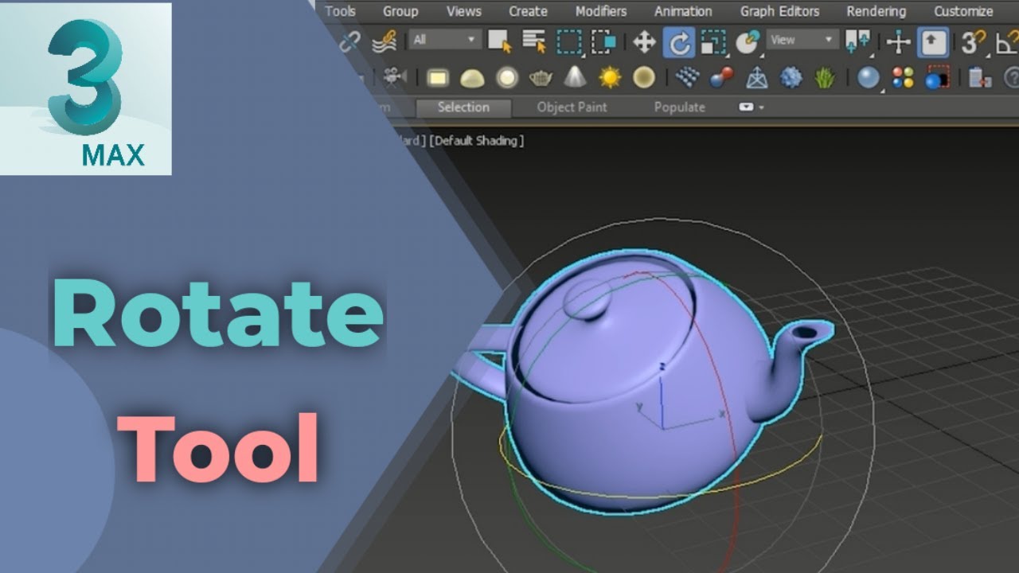
Task: Open the Tools menu
Action: click(340, 11)
